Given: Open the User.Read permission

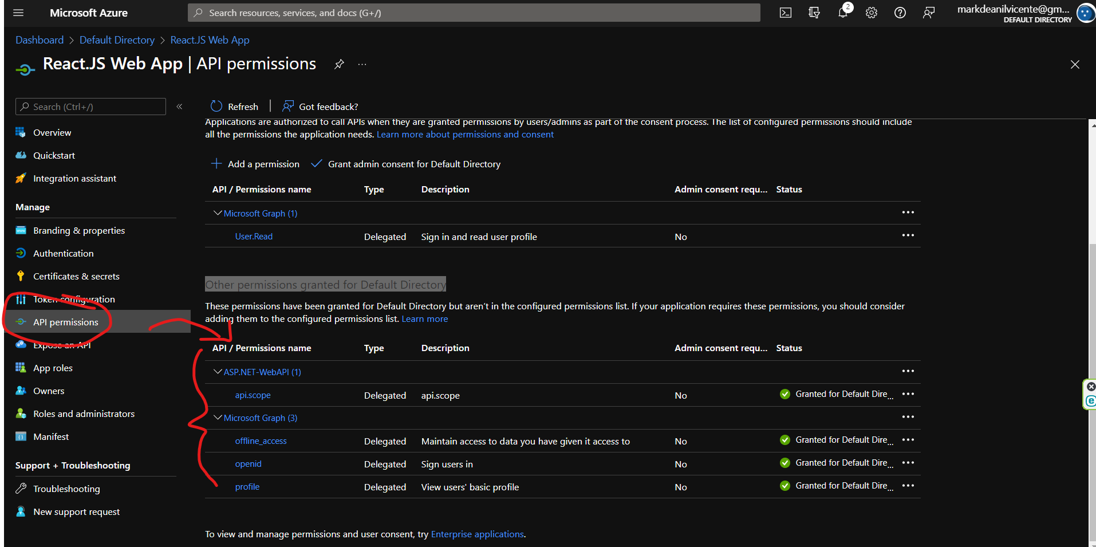Looking at the screenshot, I should click(x=254, y=237).
